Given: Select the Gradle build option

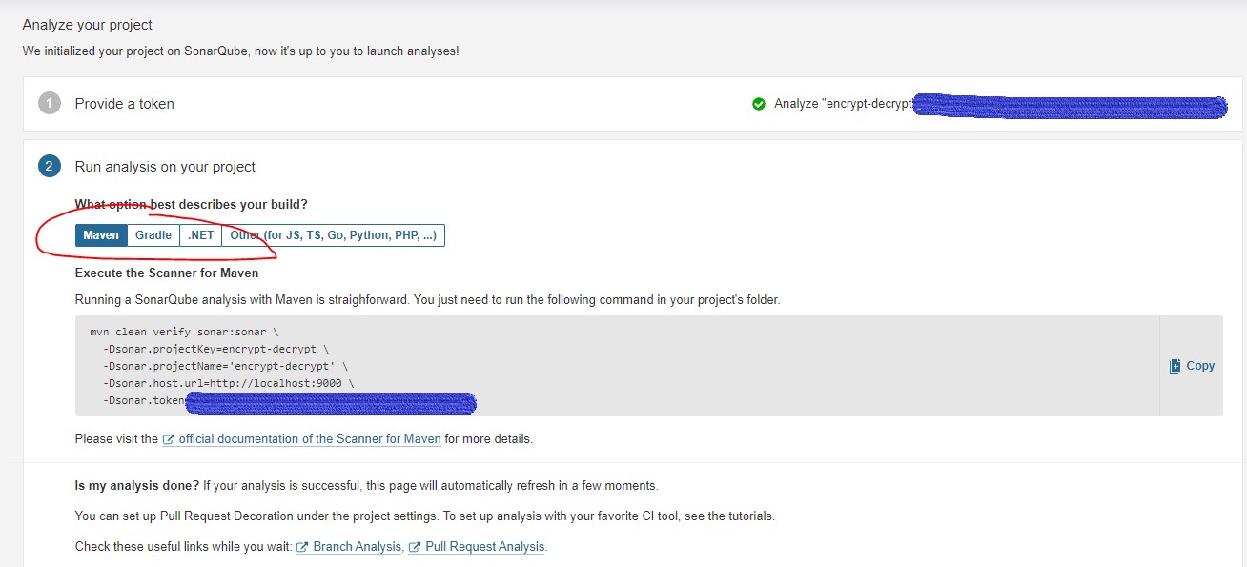Looking at the screenshot, I should point(153,235).
